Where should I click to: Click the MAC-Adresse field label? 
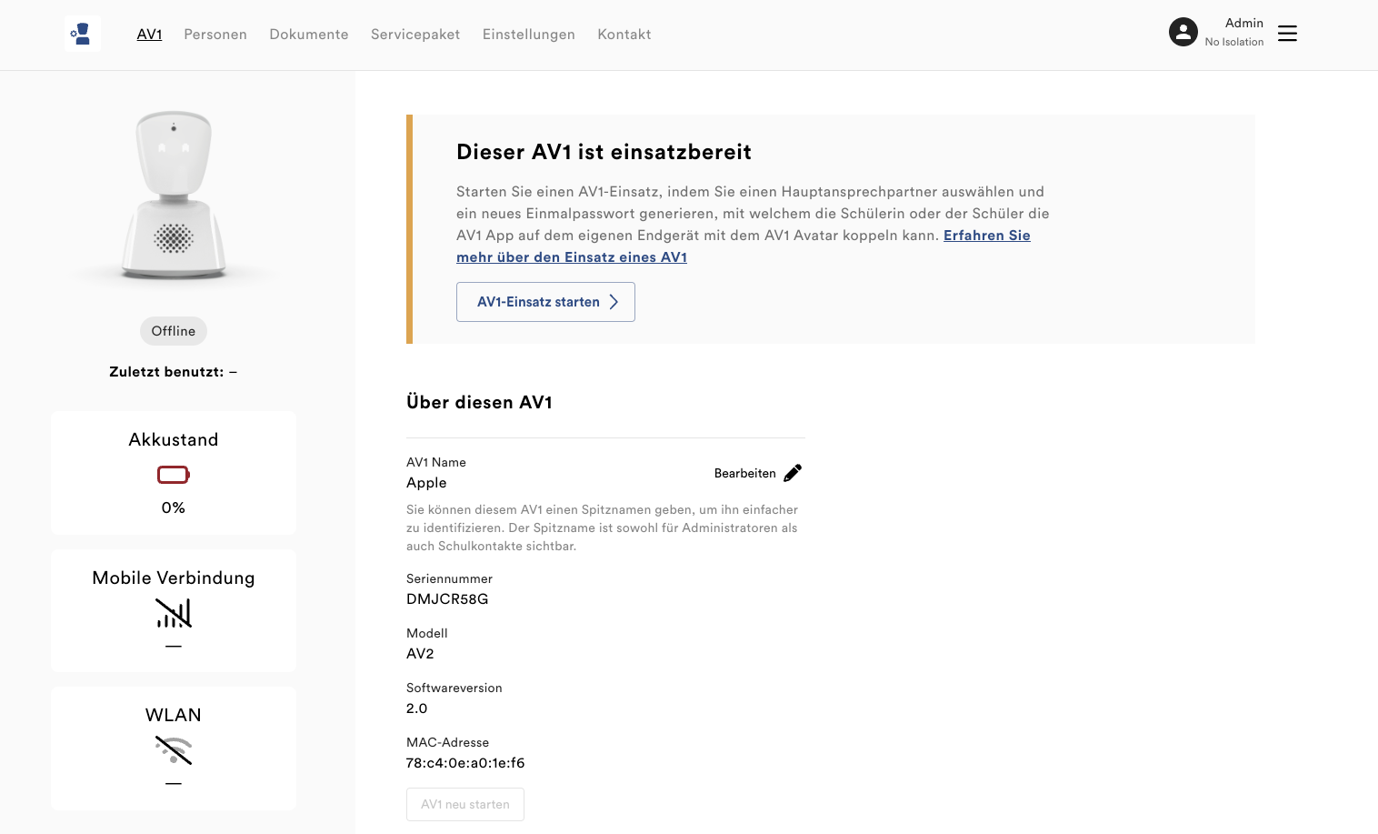(x=447, y=742)
